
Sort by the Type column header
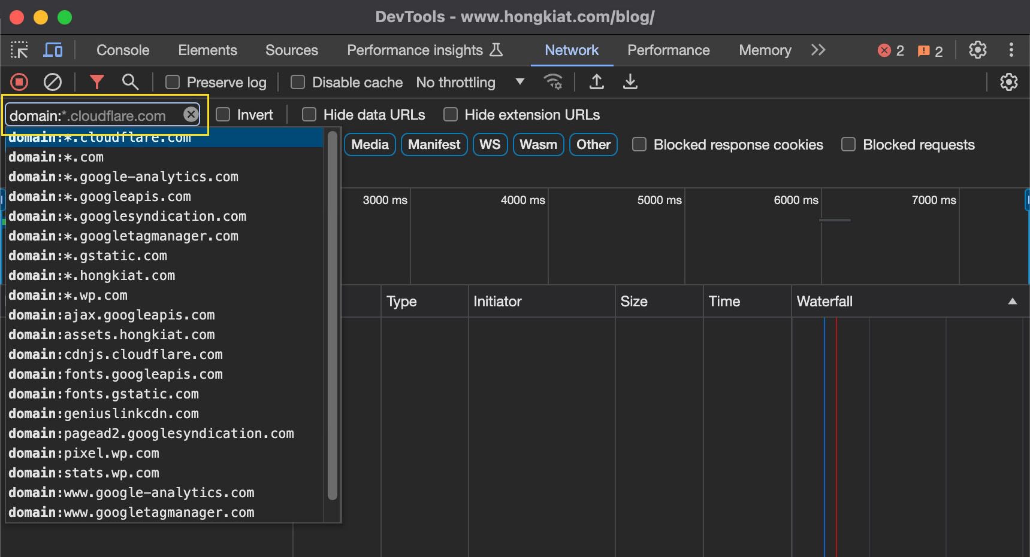(x=425, y=302)
